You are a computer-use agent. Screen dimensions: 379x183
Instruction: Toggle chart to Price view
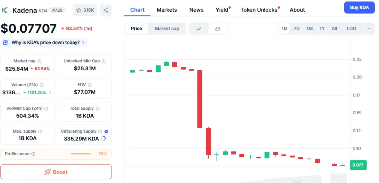coord(137,29)
